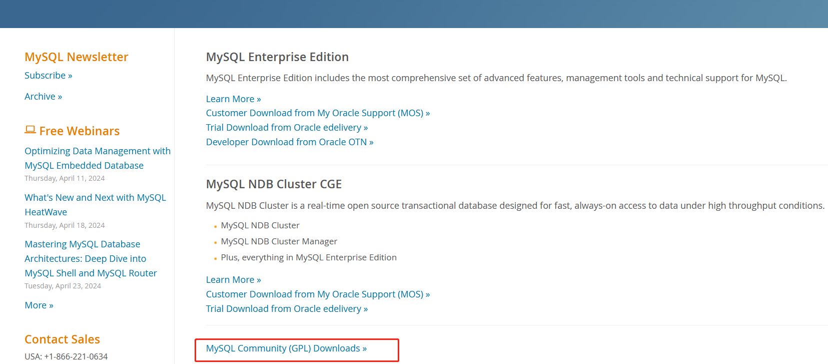Viewport: 828px width, 364px height.
Task: Subscribe to the MySQL Newsletter
Action: [49, 76]
